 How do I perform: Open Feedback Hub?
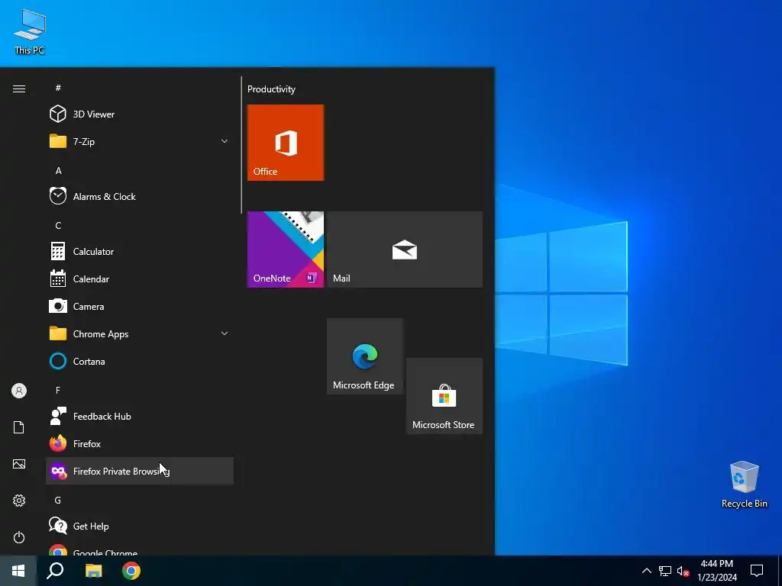pyautogui.click(x=140, y=416)
